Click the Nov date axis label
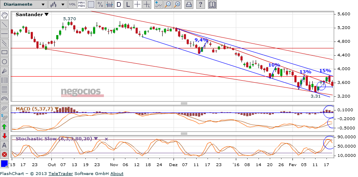 click(x=114, y=165)
